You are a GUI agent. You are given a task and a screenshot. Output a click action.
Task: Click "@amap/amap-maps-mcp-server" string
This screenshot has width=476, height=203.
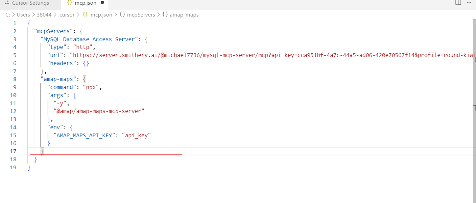(x=99, y=111)
